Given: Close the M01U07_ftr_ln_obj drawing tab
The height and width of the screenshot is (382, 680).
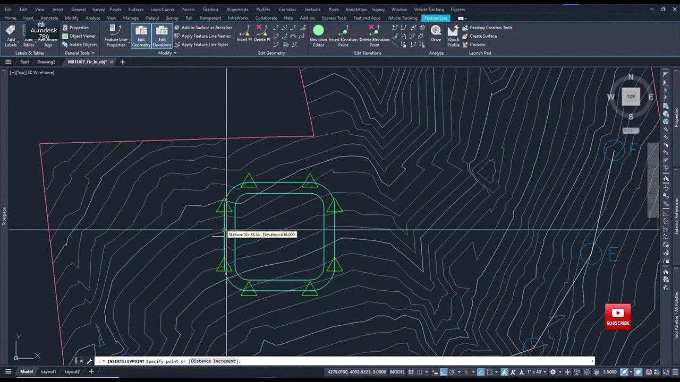Looking at the screenshot, I should 111,62.
